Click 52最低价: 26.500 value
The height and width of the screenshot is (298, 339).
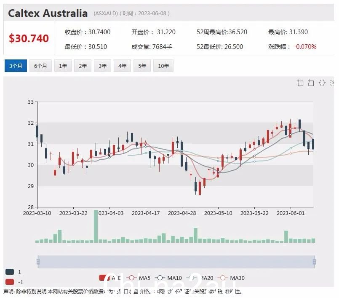pos(220,47)
